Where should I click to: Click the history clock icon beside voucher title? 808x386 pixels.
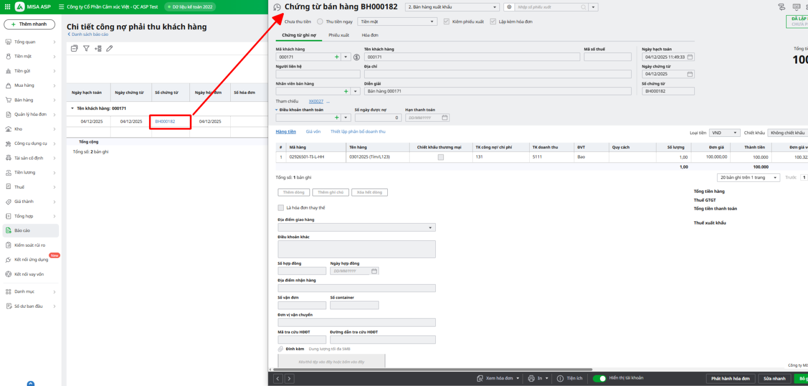point(277,7)
